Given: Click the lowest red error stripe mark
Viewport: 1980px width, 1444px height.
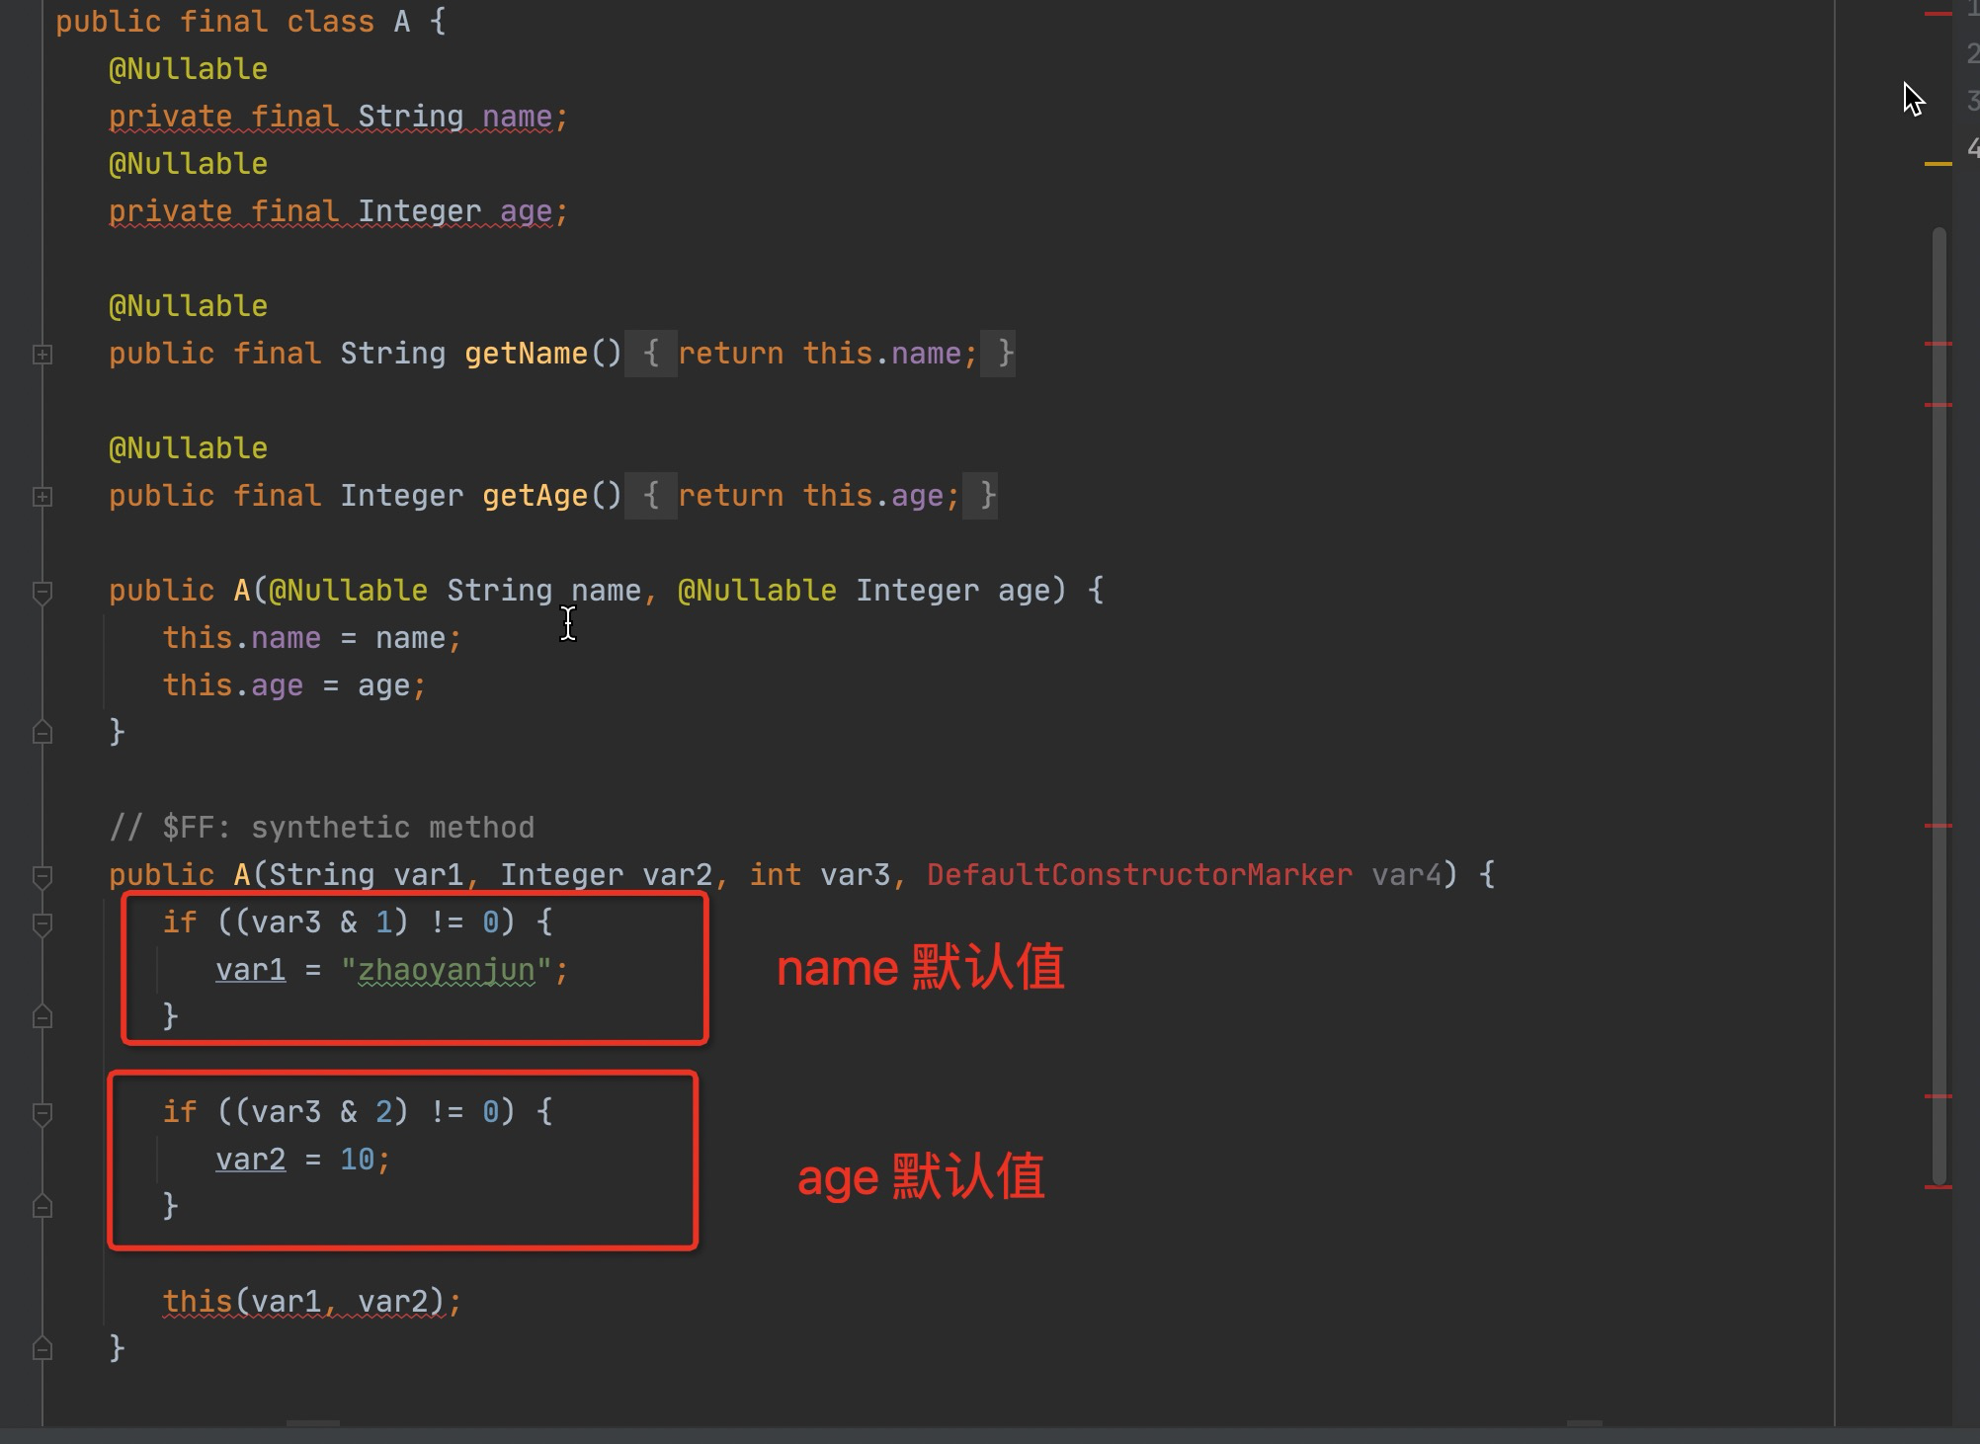Looking at the screenshot, I should pyautogui.click(x=1938, y=1187).
